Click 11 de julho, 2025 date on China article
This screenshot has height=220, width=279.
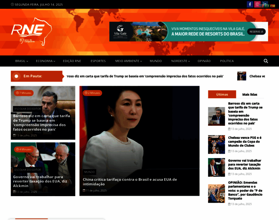pos(96,191)
